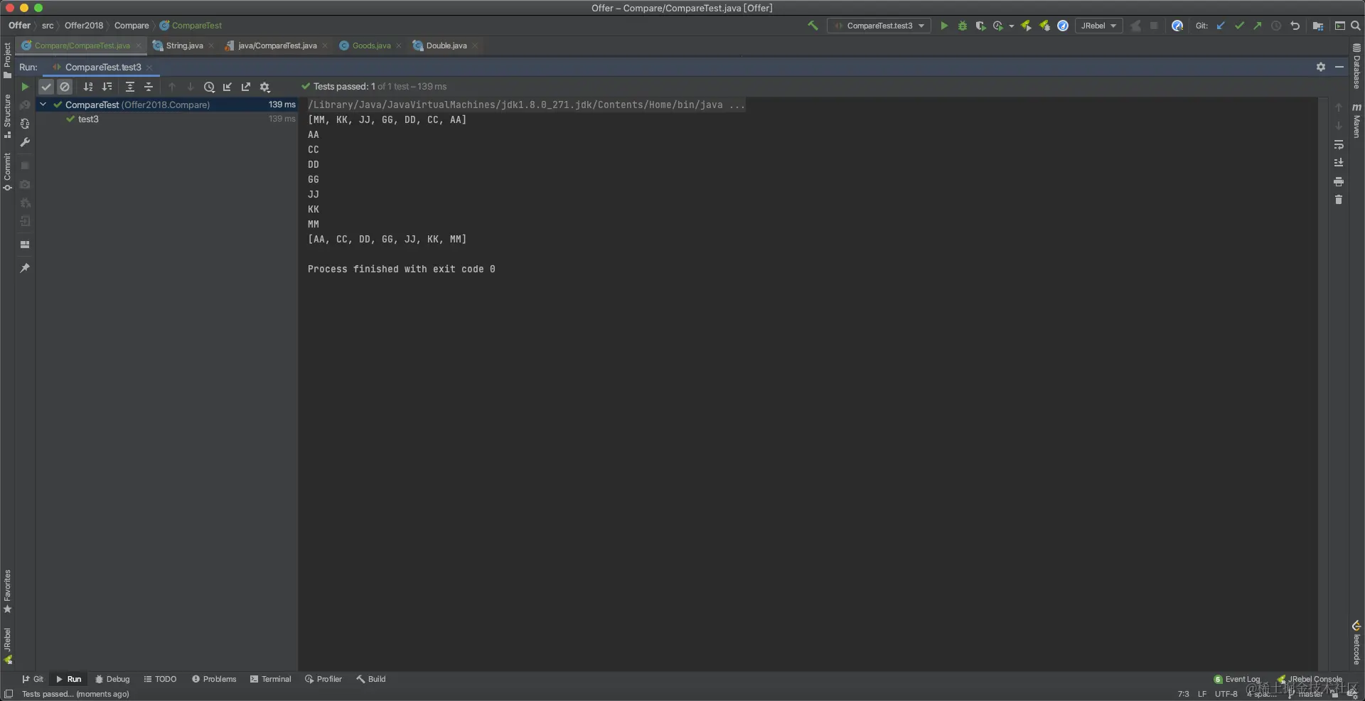Click Git Update Project blue arrow
This screenshot has width=1365, height=701.
pyautogui.click(x=1221, y=26)
